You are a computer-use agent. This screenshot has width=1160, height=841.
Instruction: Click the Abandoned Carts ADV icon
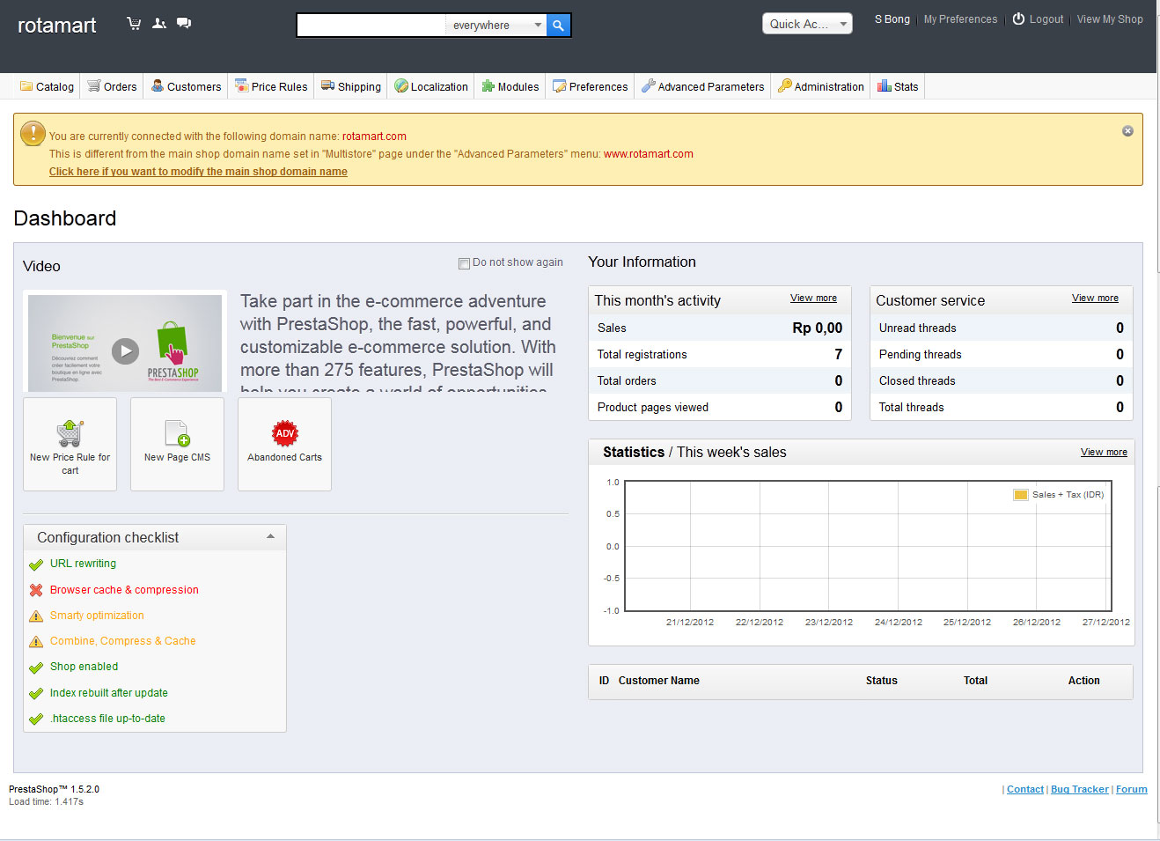(x=285, y=433)
